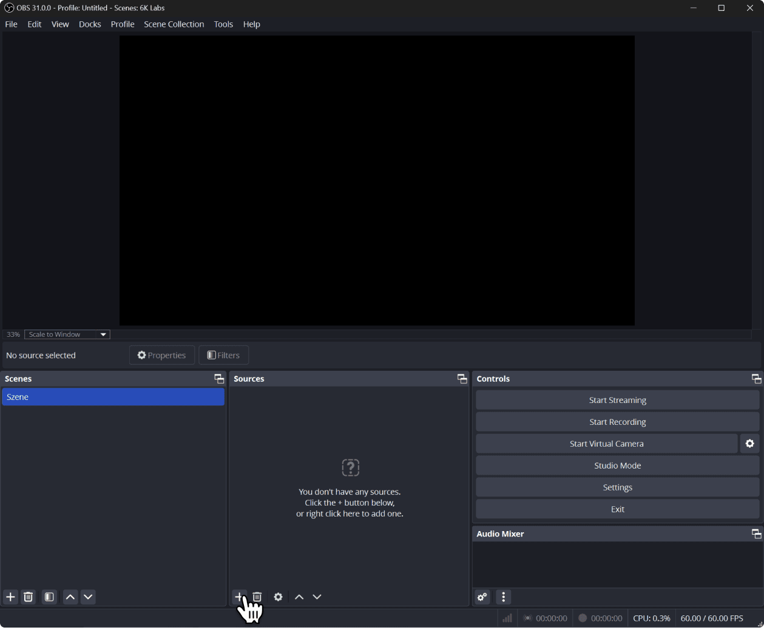Open the Tools menu
The height and width of the screenshot is (630, 764).
pyautogui.click(x=223, y=24)
